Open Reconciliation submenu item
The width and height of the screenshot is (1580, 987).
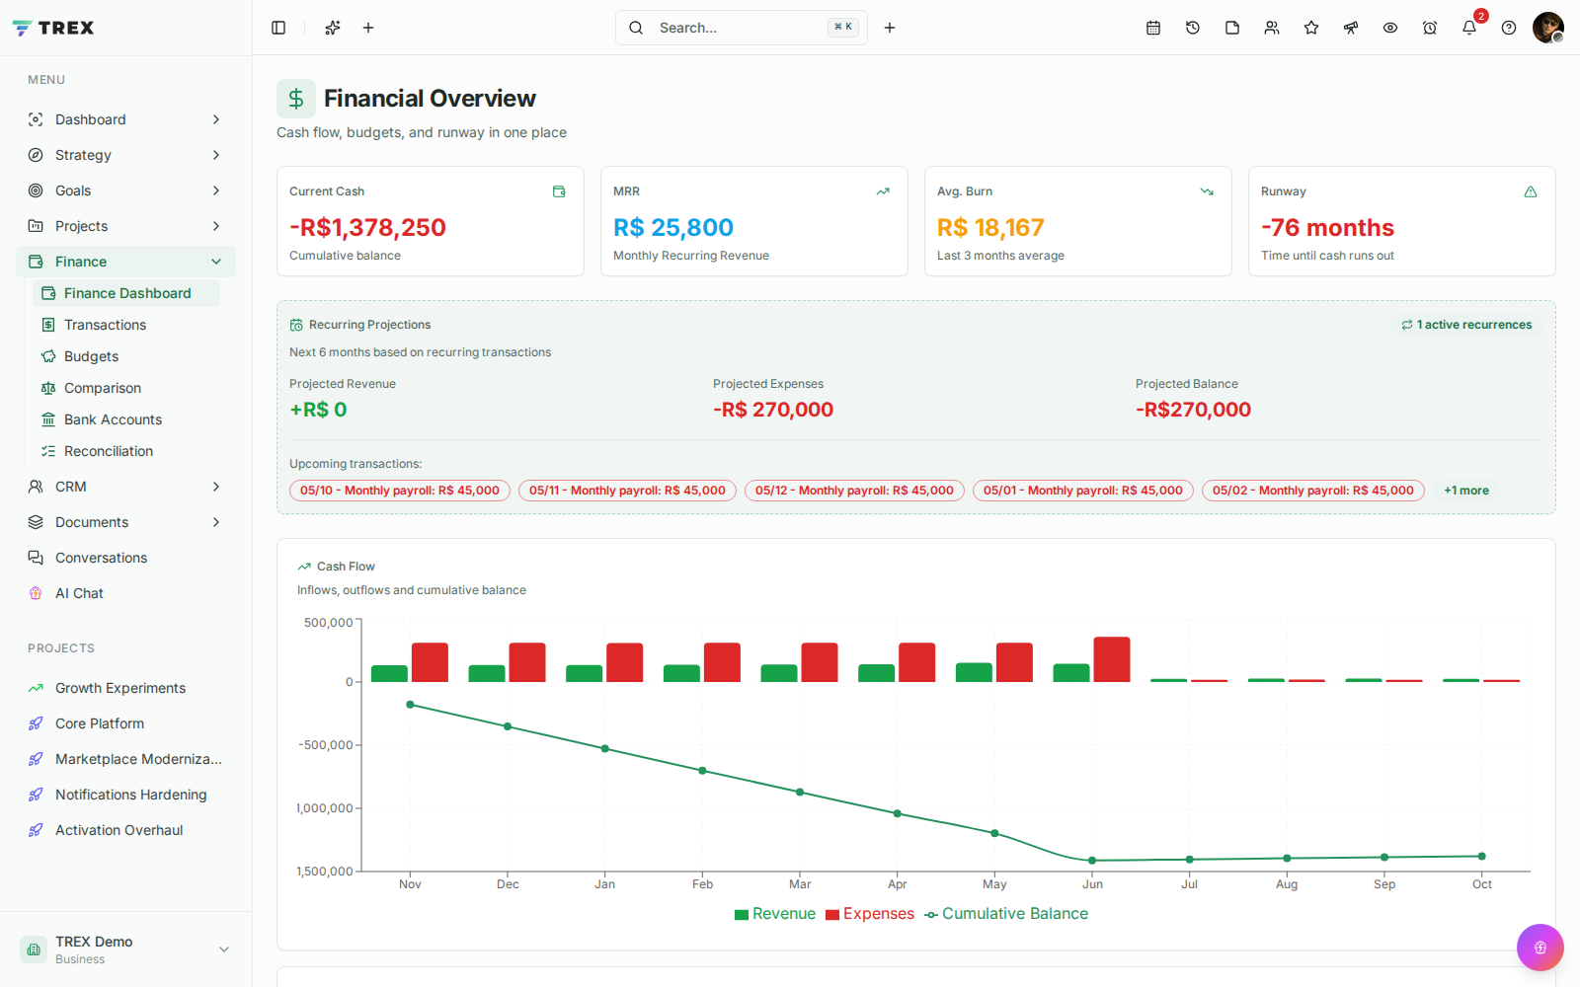point(126,451)
